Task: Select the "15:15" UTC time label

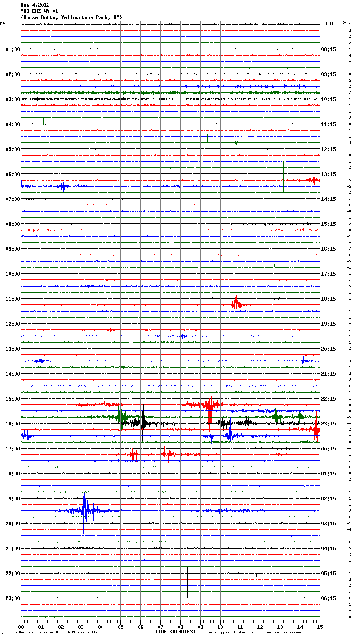Action: click(x=328, y=224)
